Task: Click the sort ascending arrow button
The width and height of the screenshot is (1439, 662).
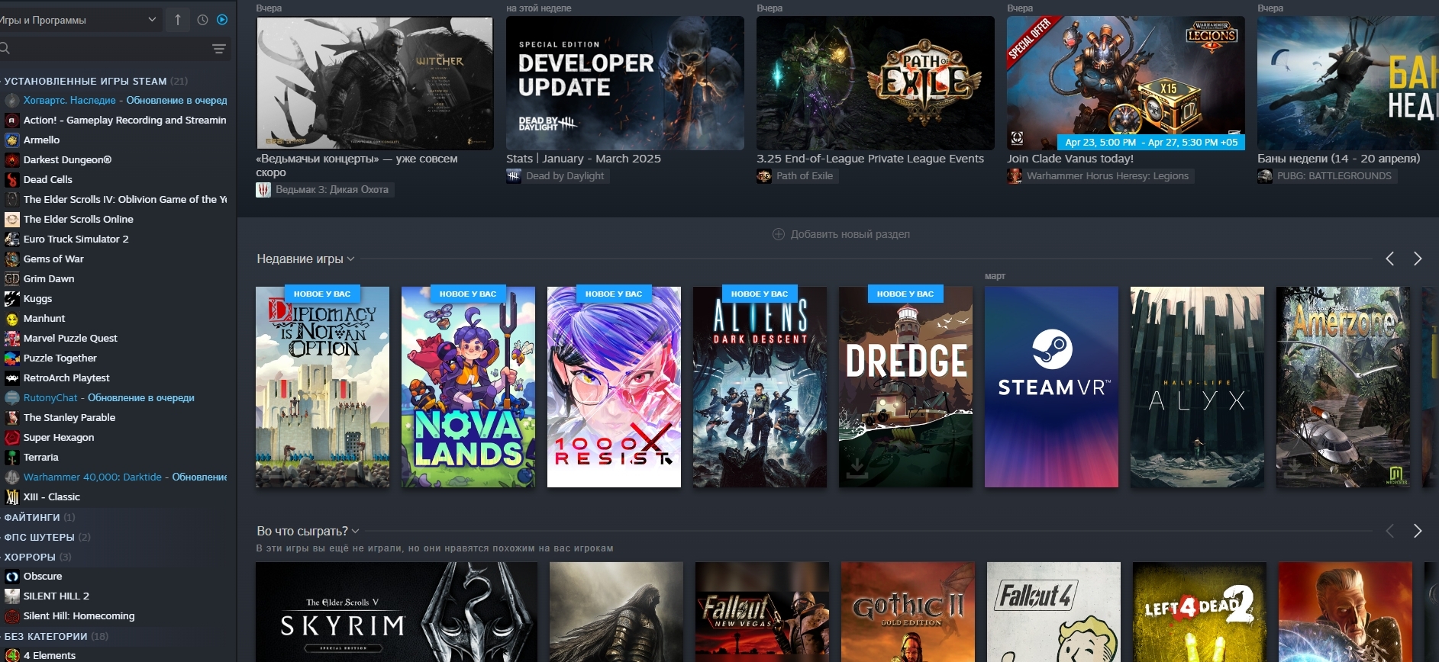Action: coord(178,20)
